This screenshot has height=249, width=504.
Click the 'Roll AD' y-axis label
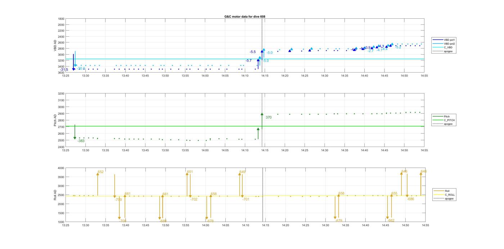click(55, 195)
